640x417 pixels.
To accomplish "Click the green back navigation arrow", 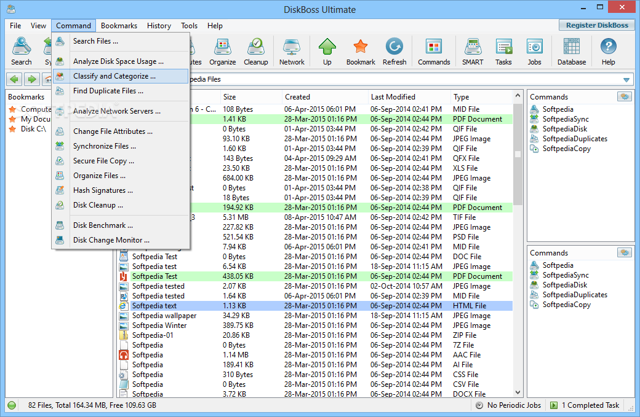I will point(14,79).
